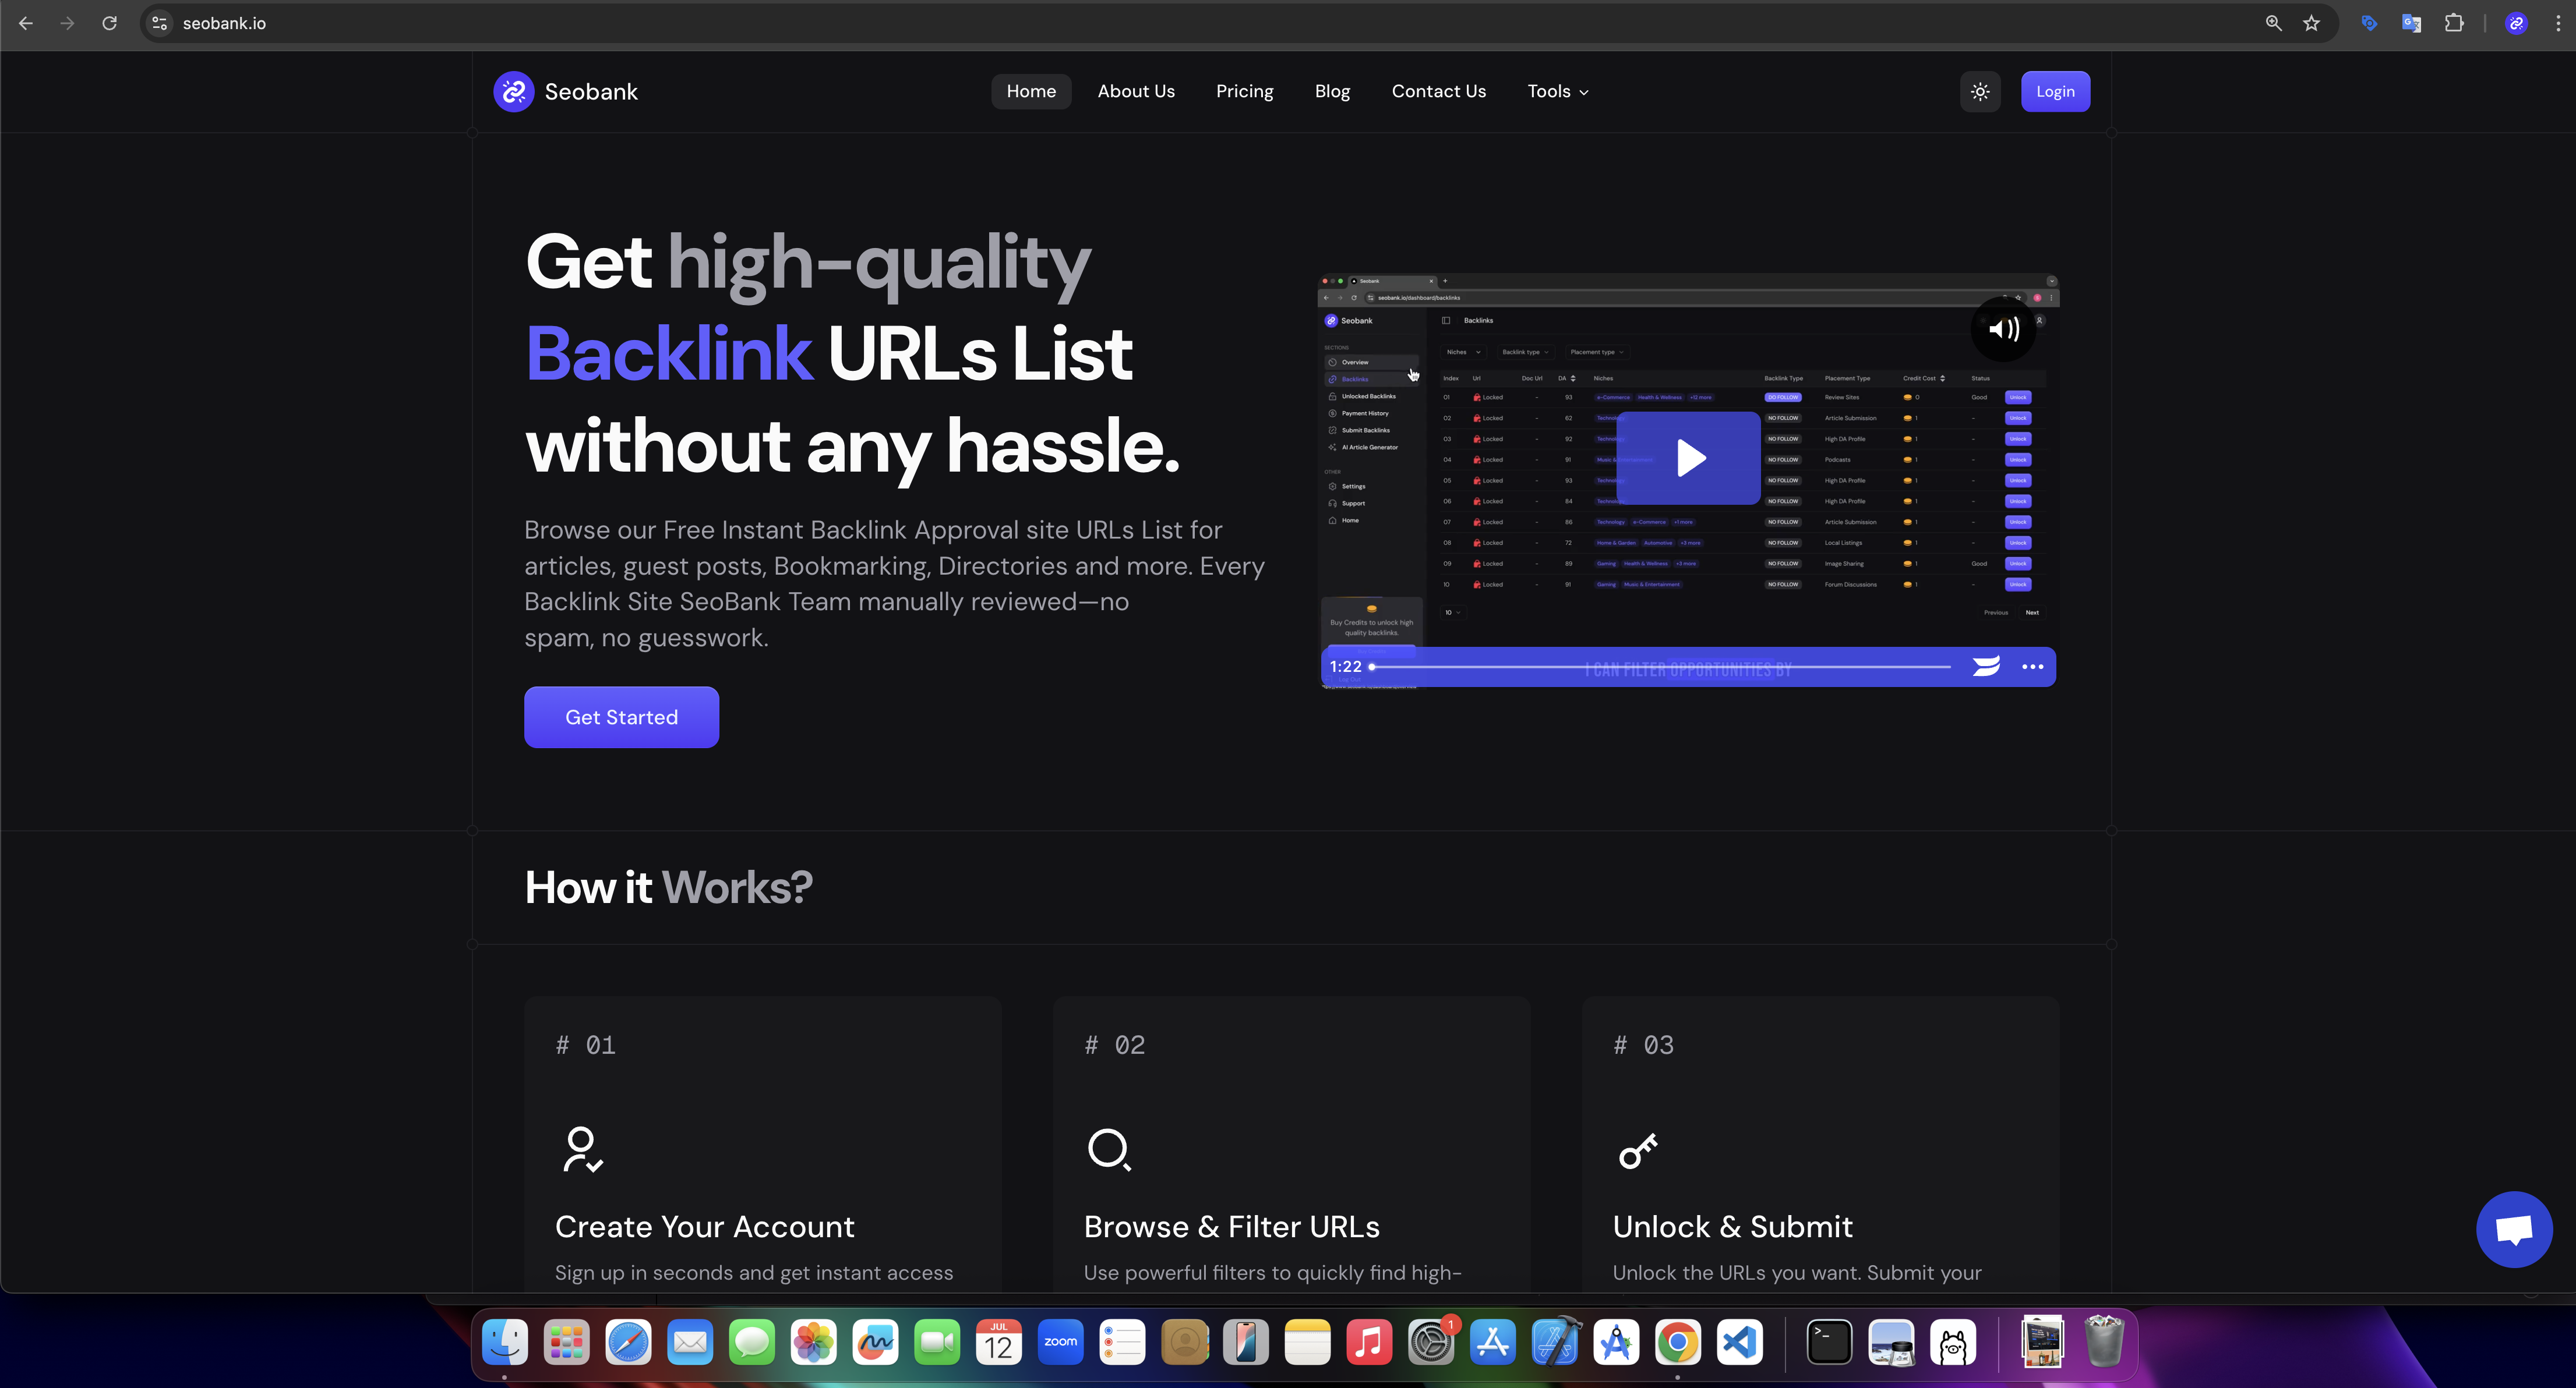Click the Unlock & Submit key icon

(1638, 1150)
